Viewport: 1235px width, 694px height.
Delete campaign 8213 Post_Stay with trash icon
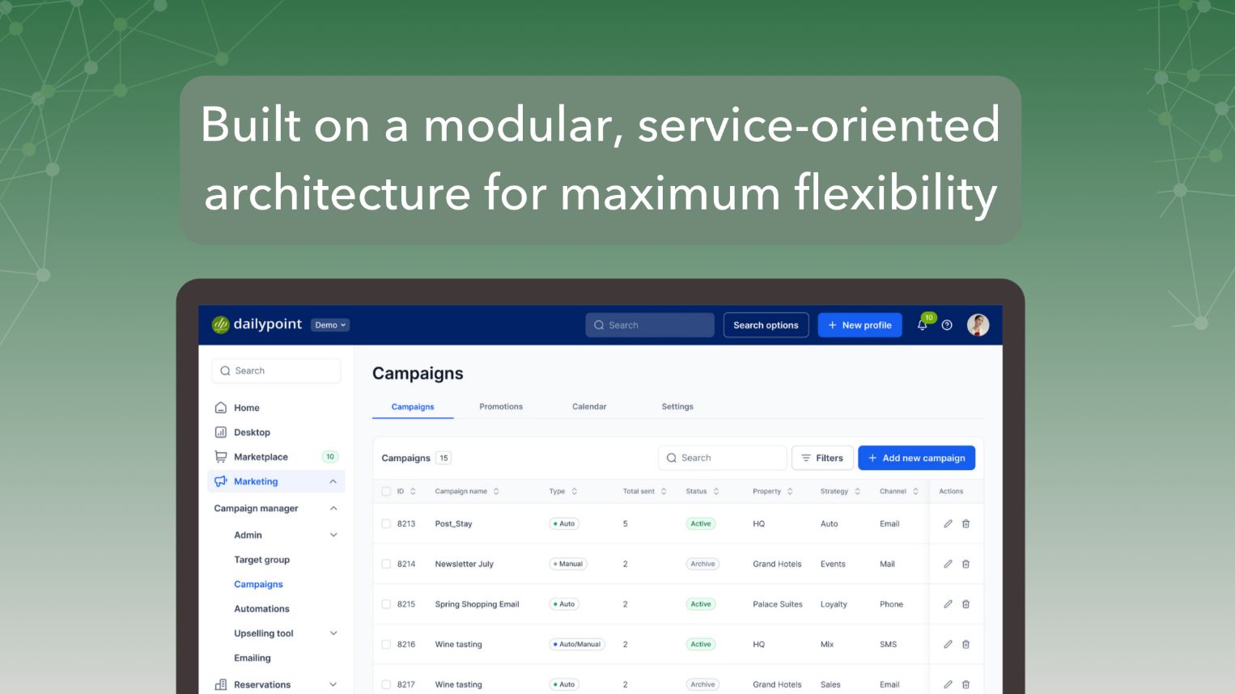tap(966, 523)
